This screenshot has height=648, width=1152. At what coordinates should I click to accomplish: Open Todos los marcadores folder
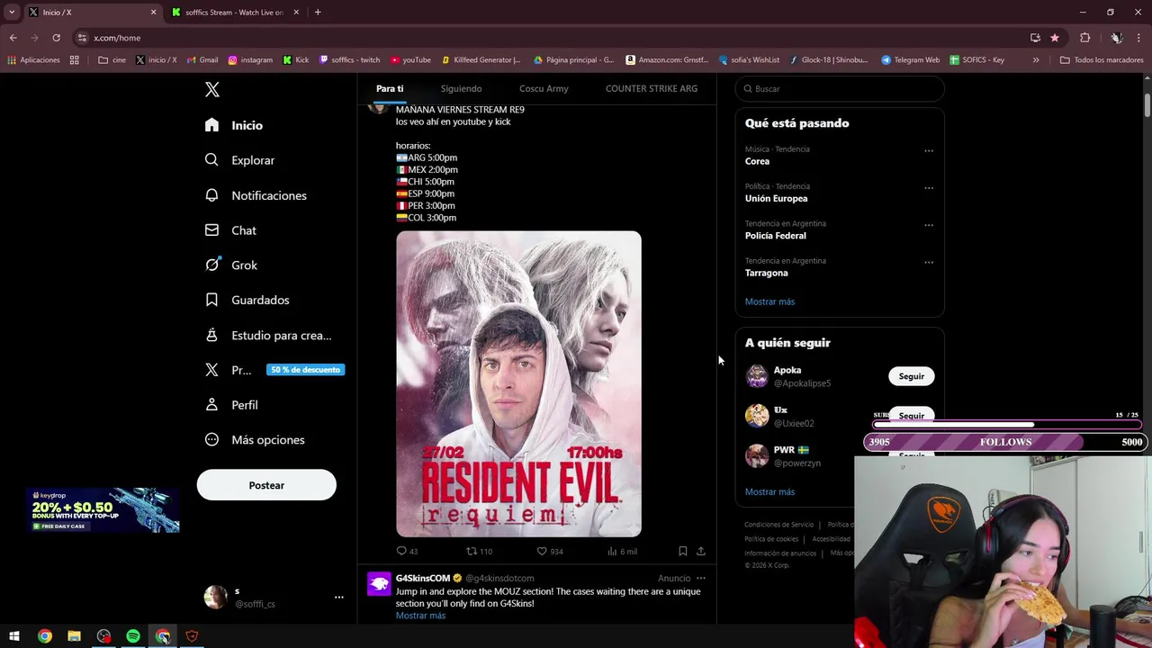pyautogui.click(x=1102, y=60)
